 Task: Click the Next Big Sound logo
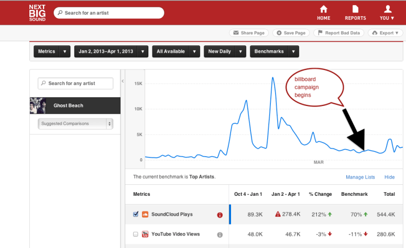37,13
